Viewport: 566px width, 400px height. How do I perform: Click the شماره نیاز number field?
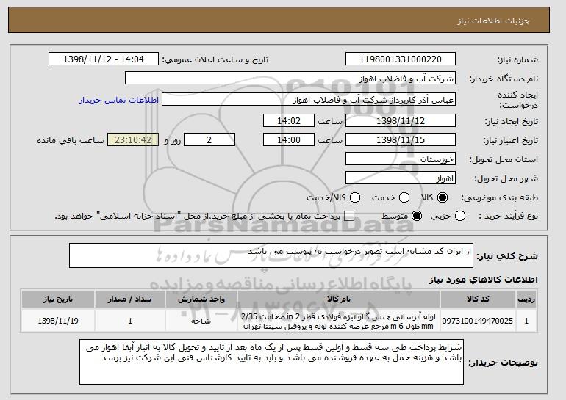tap(400, 59)
